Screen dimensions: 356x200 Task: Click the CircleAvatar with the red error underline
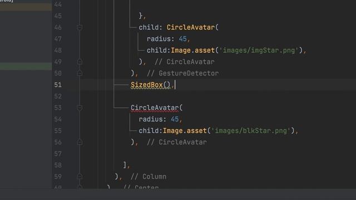[155, 108]
